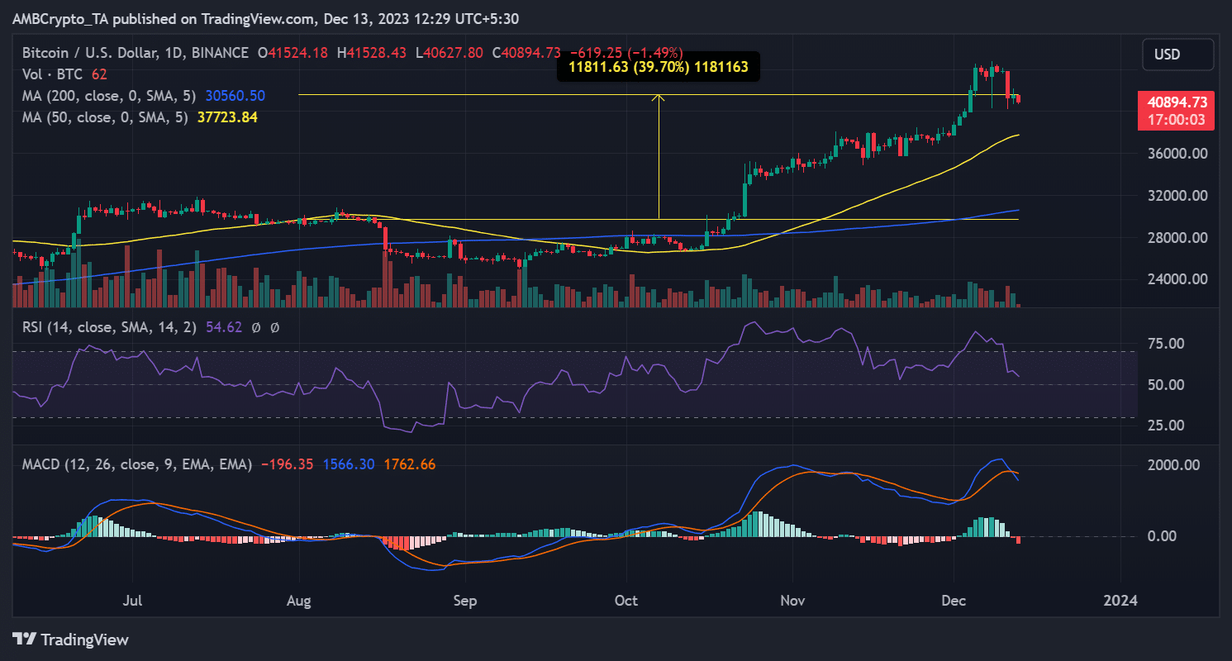1232x661 pixels.
Task: Click the Oct time axis label
Action: pyautogui.click(x=626, y=601)
